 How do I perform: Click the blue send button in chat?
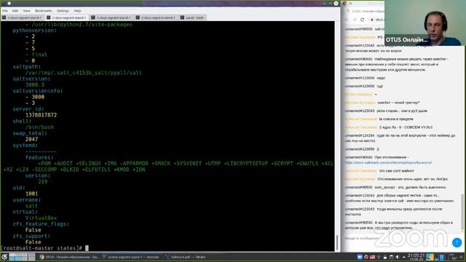tap(457, 242)
